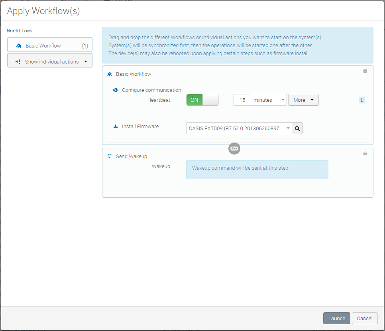
Task: Click the Install Firmware download icon
Action: click(x=116, y=127)
